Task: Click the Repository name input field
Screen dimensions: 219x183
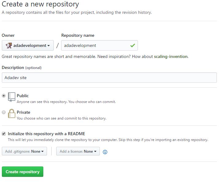Action: 100,45
